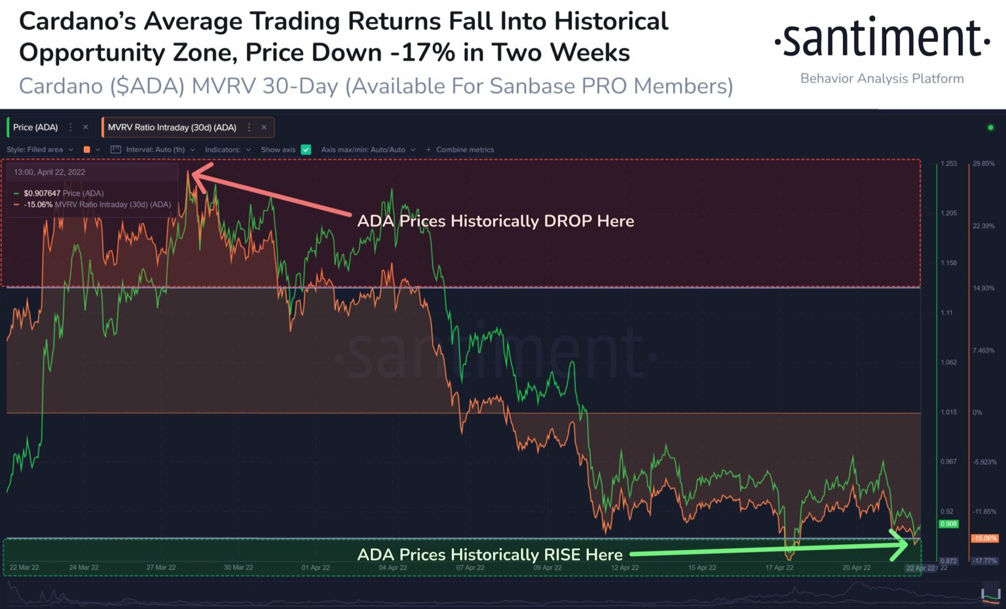Remove the Price (ADA) metric

[85, 127]
